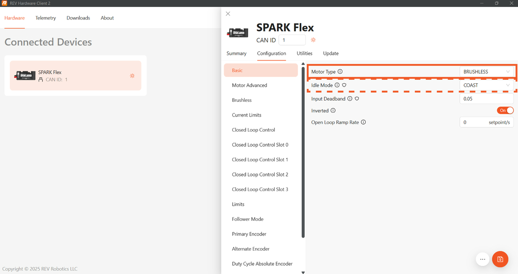Click the info icon next to Motor Type
This screenshot has height=274, width=518.
340,72
